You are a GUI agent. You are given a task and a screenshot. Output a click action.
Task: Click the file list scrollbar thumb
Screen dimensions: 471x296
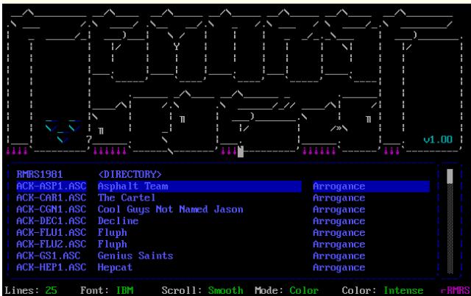[450, 176]
